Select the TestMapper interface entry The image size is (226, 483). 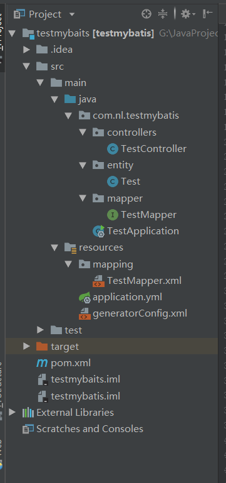pos(148,215)
